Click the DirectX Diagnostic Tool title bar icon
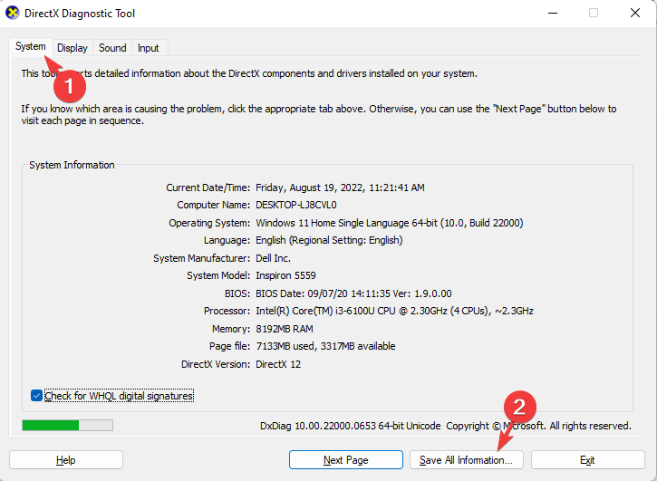Image resolution: width=657 pixels, height=481 pixels. (x=13, y=13)
